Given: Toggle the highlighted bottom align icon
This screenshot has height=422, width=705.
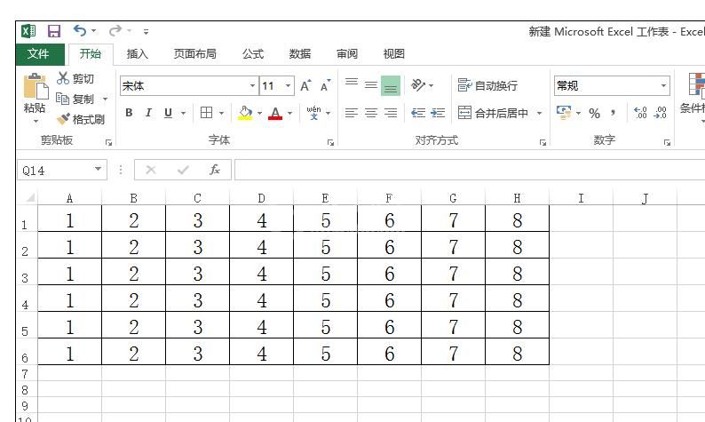Looking at the screenshot, I should [x=391, y=85].
